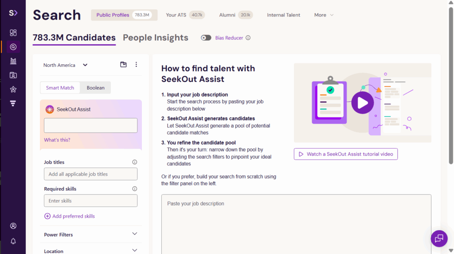Viewport: 454px width, 254px height.
Task: Open the chat support bubble
Action: [x=439, y=238]
